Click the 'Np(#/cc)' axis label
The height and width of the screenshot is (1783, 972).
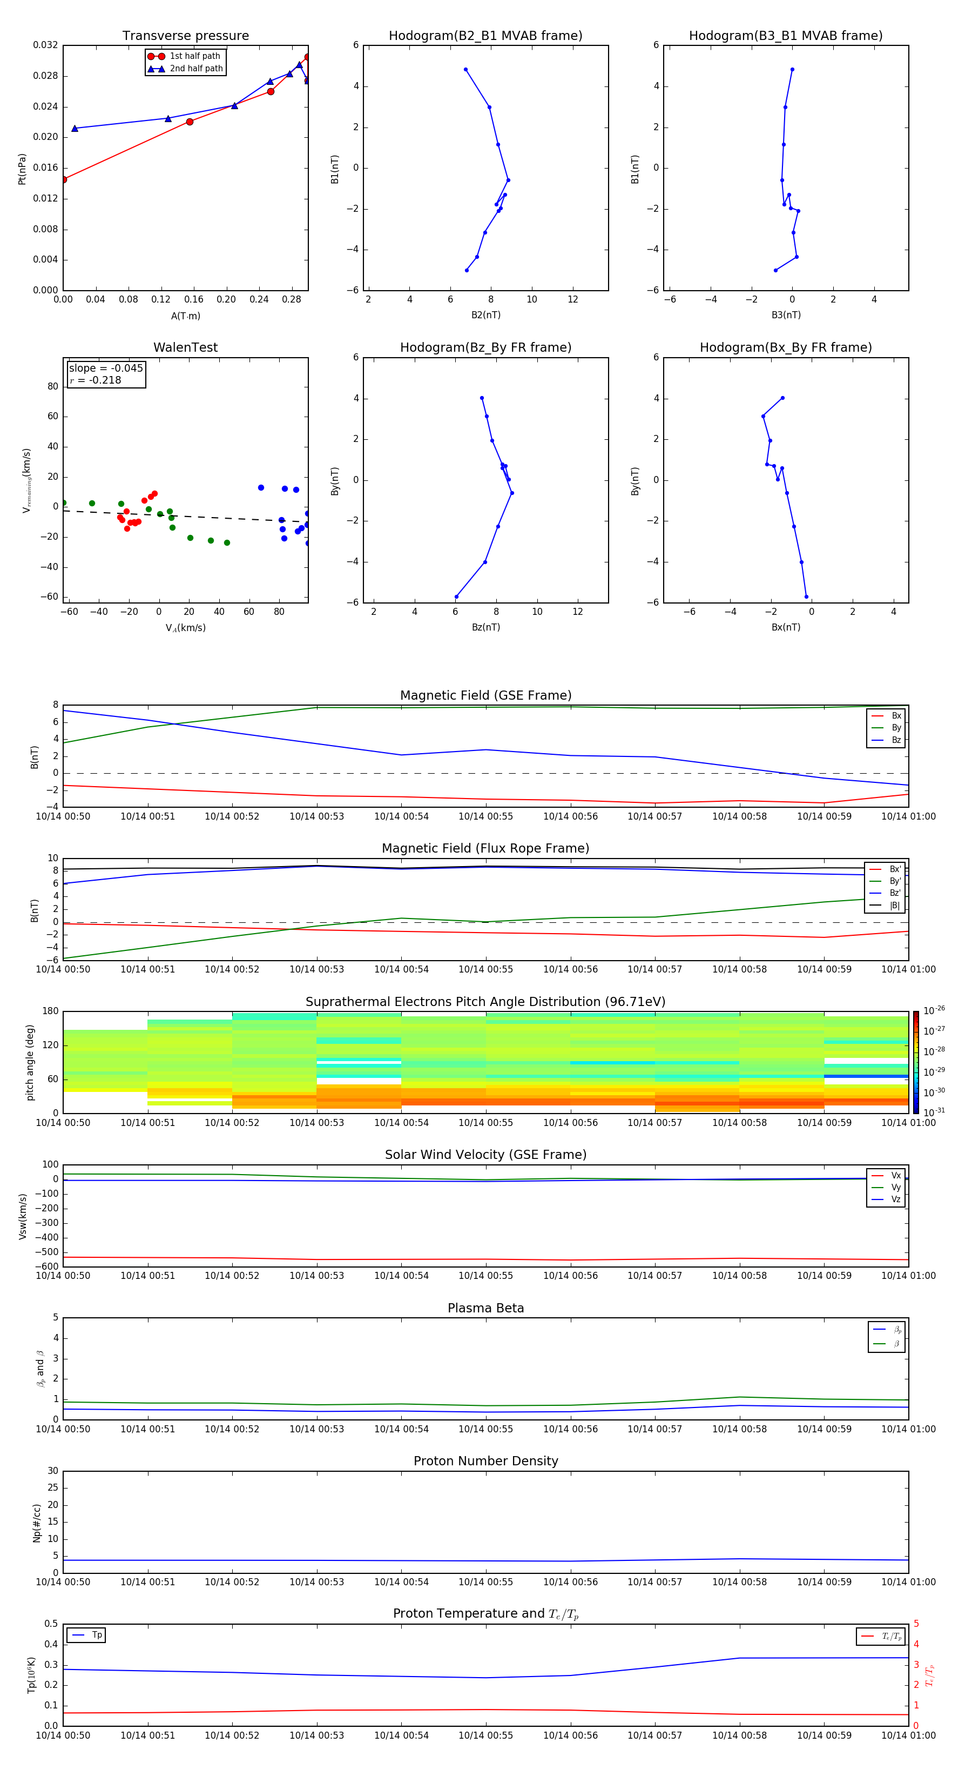click(x=37, y=1523)
